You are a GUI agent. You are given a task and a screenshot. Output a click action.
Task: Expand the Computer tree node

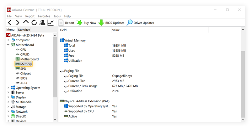[x=8, y=40]
